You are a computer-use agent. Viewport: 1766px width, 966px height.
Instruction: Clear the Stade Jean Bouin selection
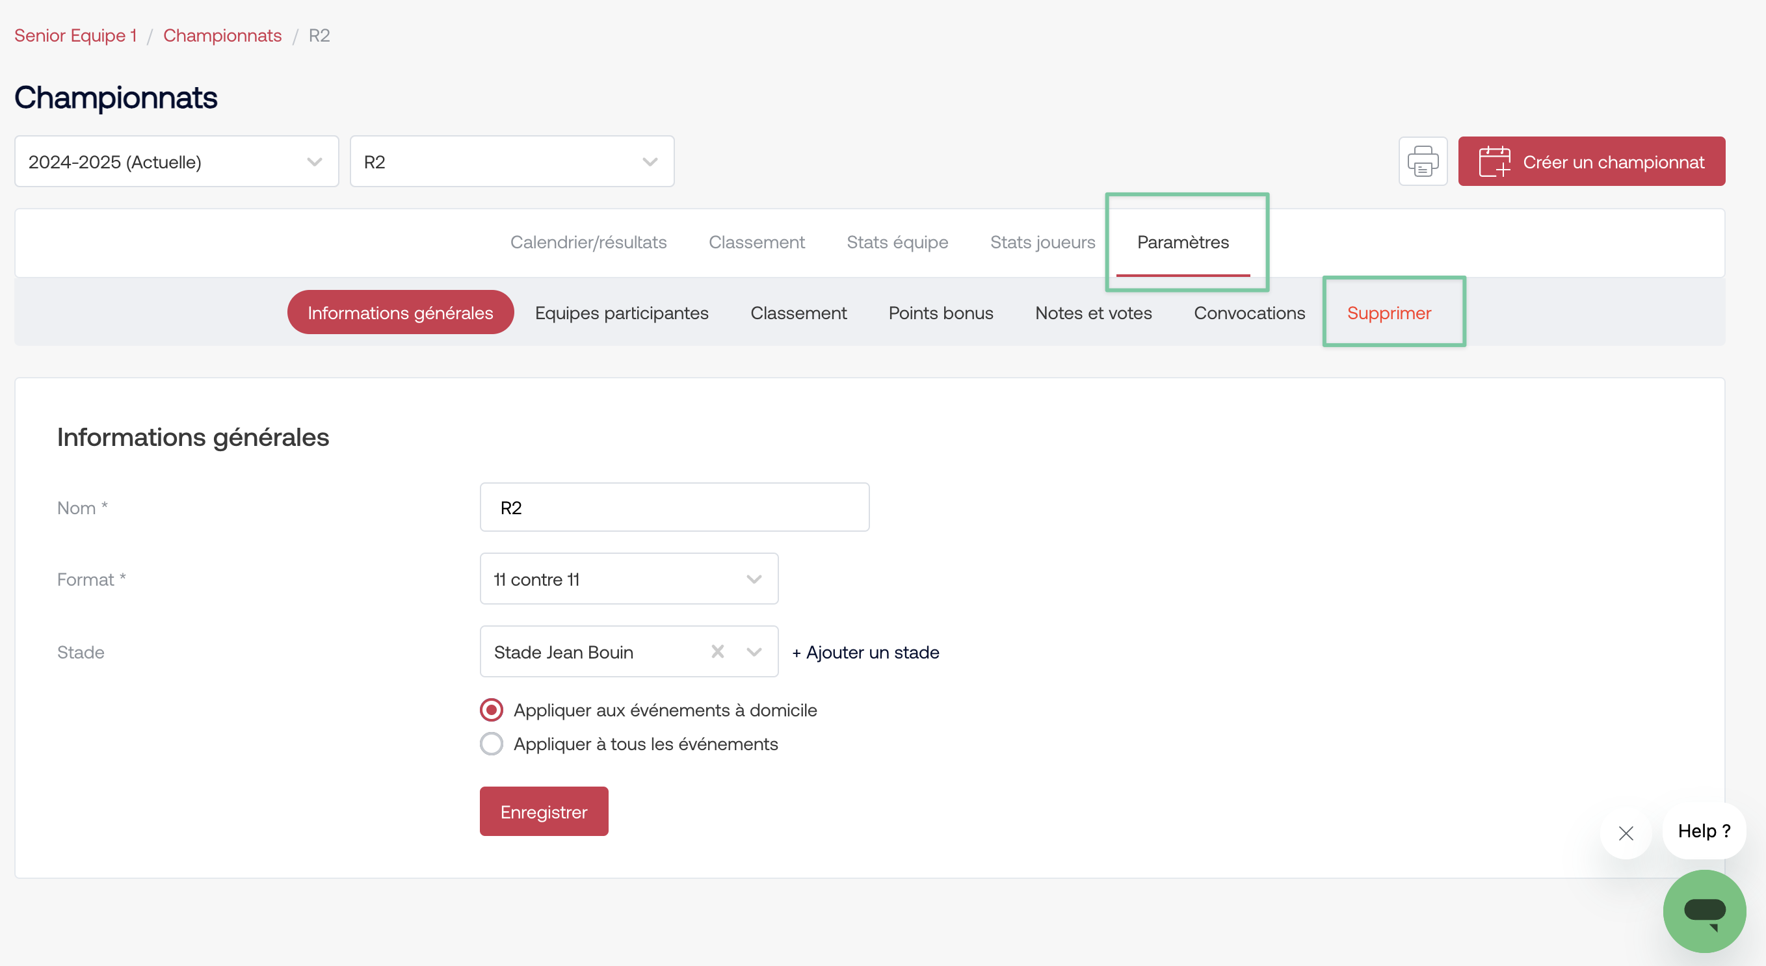coord(717,651)
